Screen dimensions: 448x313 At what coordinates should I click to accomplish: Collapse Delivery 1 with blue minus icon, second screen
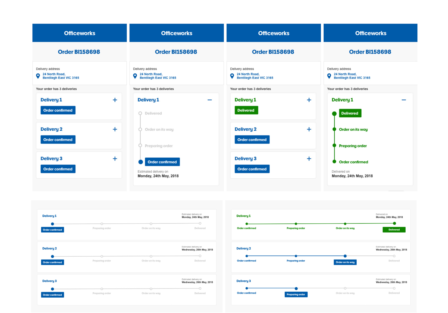pyautogui.click(x=210, y=100)
